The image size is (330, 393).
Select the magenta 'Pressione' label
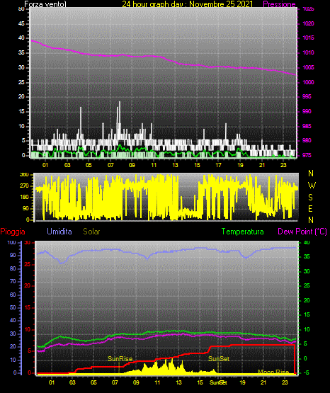pyautogui.click(x=279, y=4)
